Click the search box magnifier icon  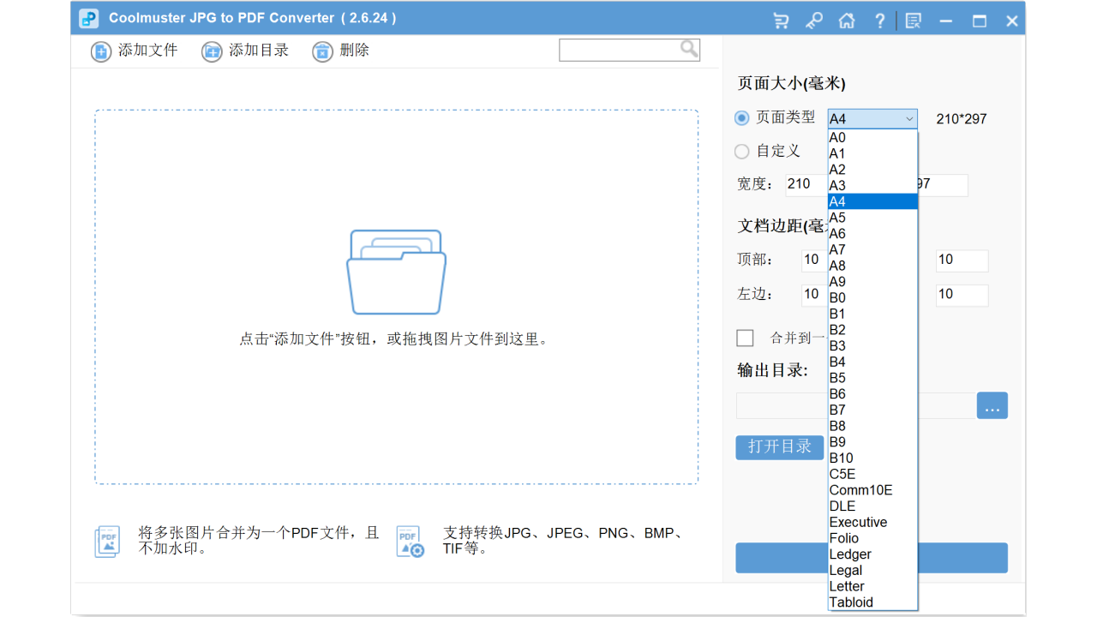(688, 49)
